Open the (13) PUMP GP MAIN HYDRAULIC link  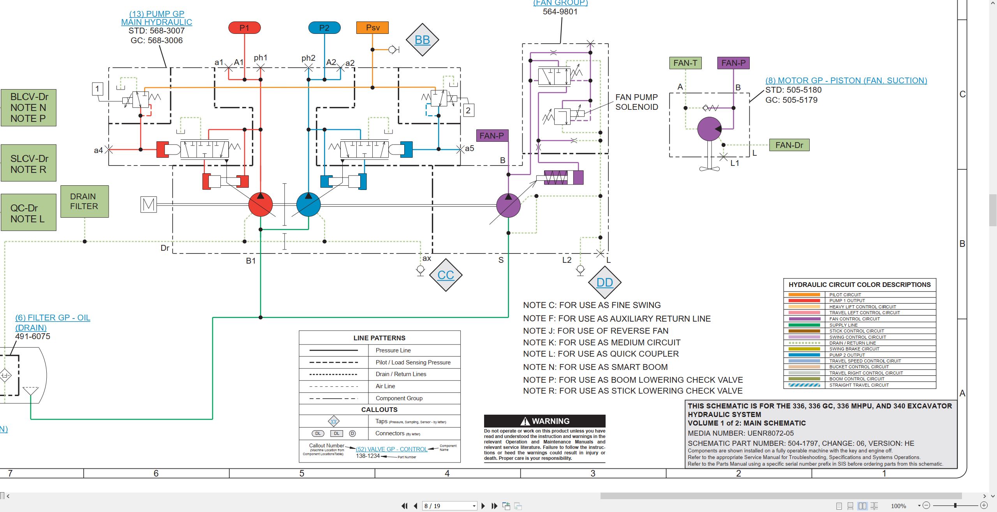coord(157,18)
